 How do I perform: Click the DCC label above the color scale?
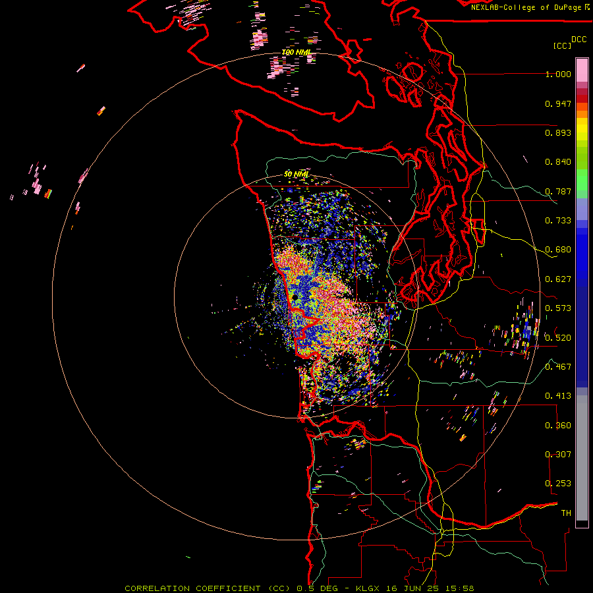579,40
